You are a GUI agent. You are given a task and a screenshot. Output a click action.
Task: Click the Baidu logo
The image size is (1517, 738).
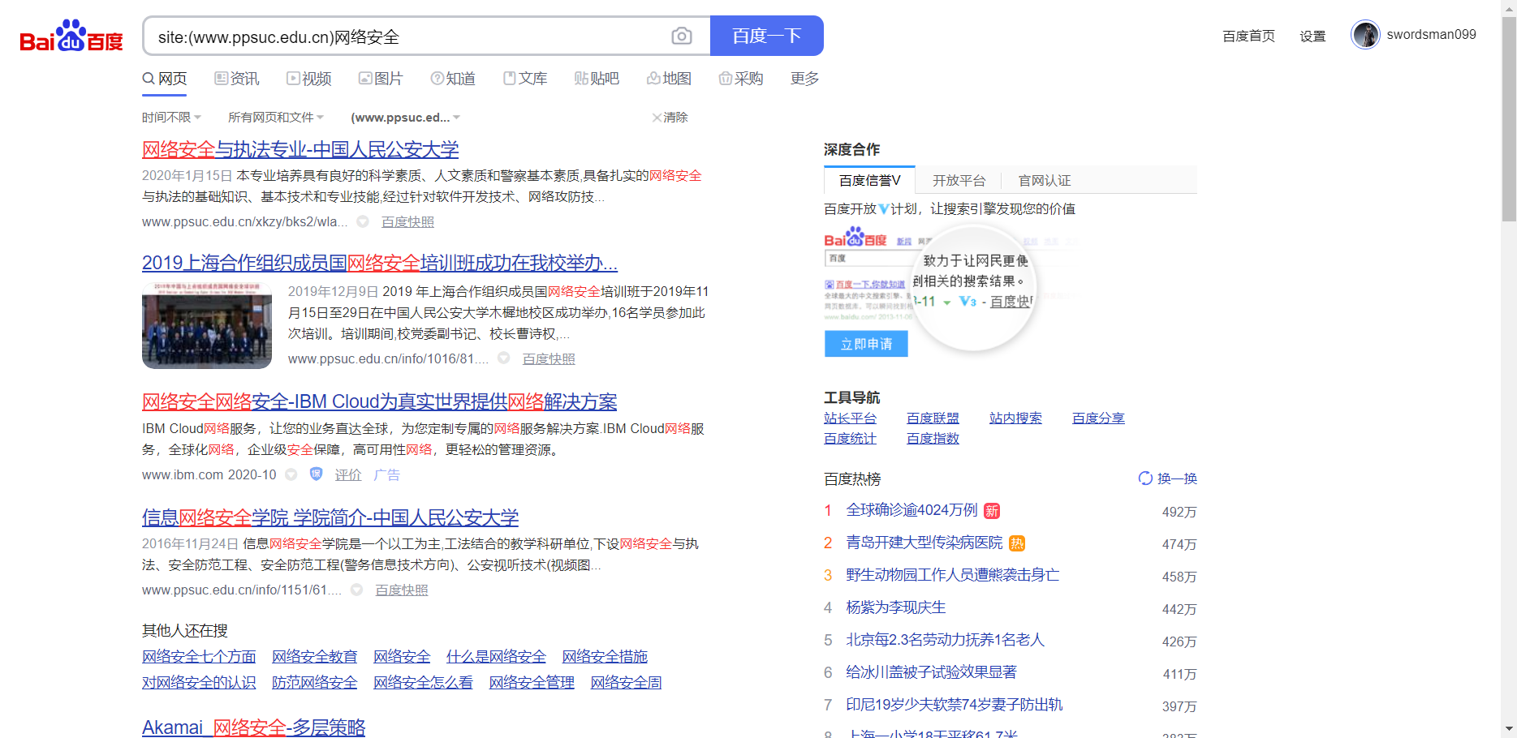coord(71,36)
